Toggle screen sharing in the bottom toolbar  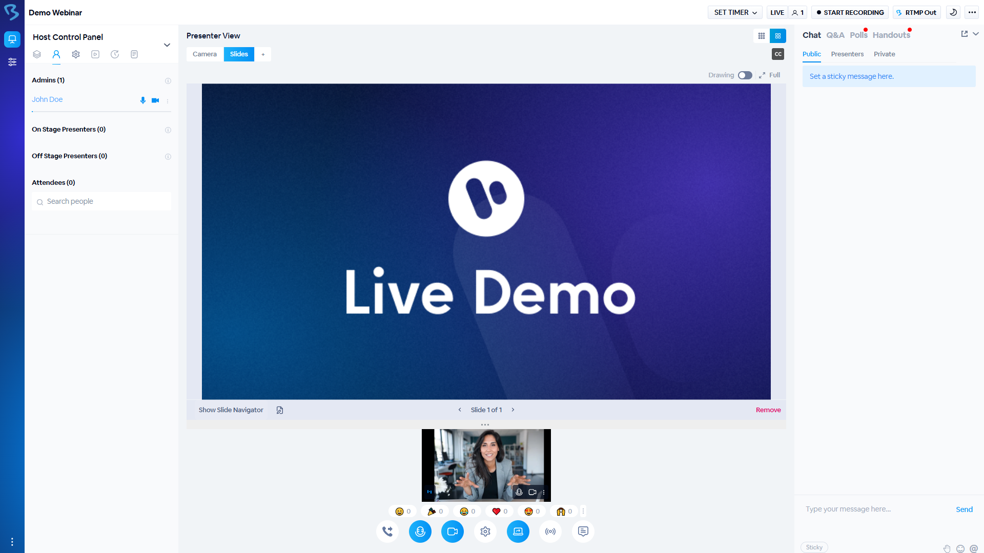(518, 531)
